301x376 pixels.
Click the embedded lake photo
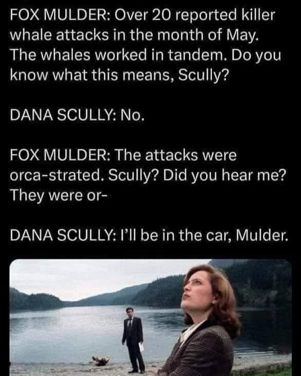[x=150, y=318]
